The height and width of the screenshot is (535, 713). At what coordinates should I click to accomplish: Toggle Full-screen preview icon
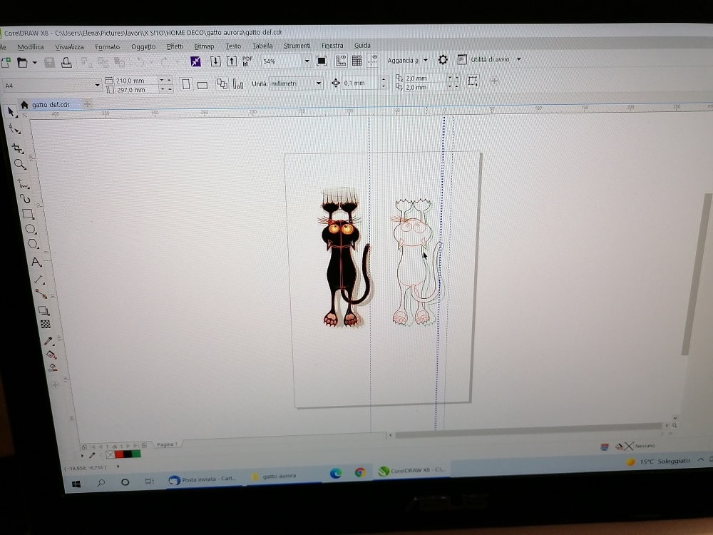(x=321, y=61)
